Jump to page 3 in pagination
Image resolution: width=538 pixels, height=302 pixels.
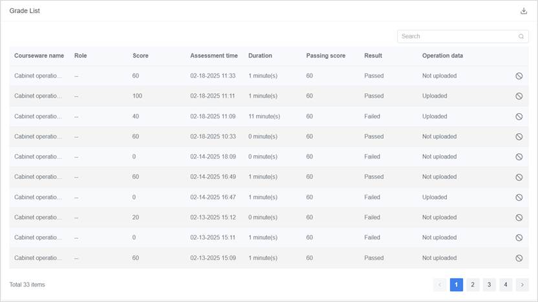click(490, 285)
